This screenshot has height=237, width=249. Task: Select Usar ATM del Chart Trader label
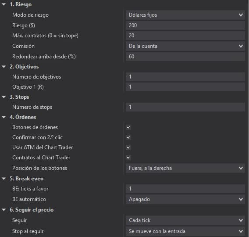43,147
